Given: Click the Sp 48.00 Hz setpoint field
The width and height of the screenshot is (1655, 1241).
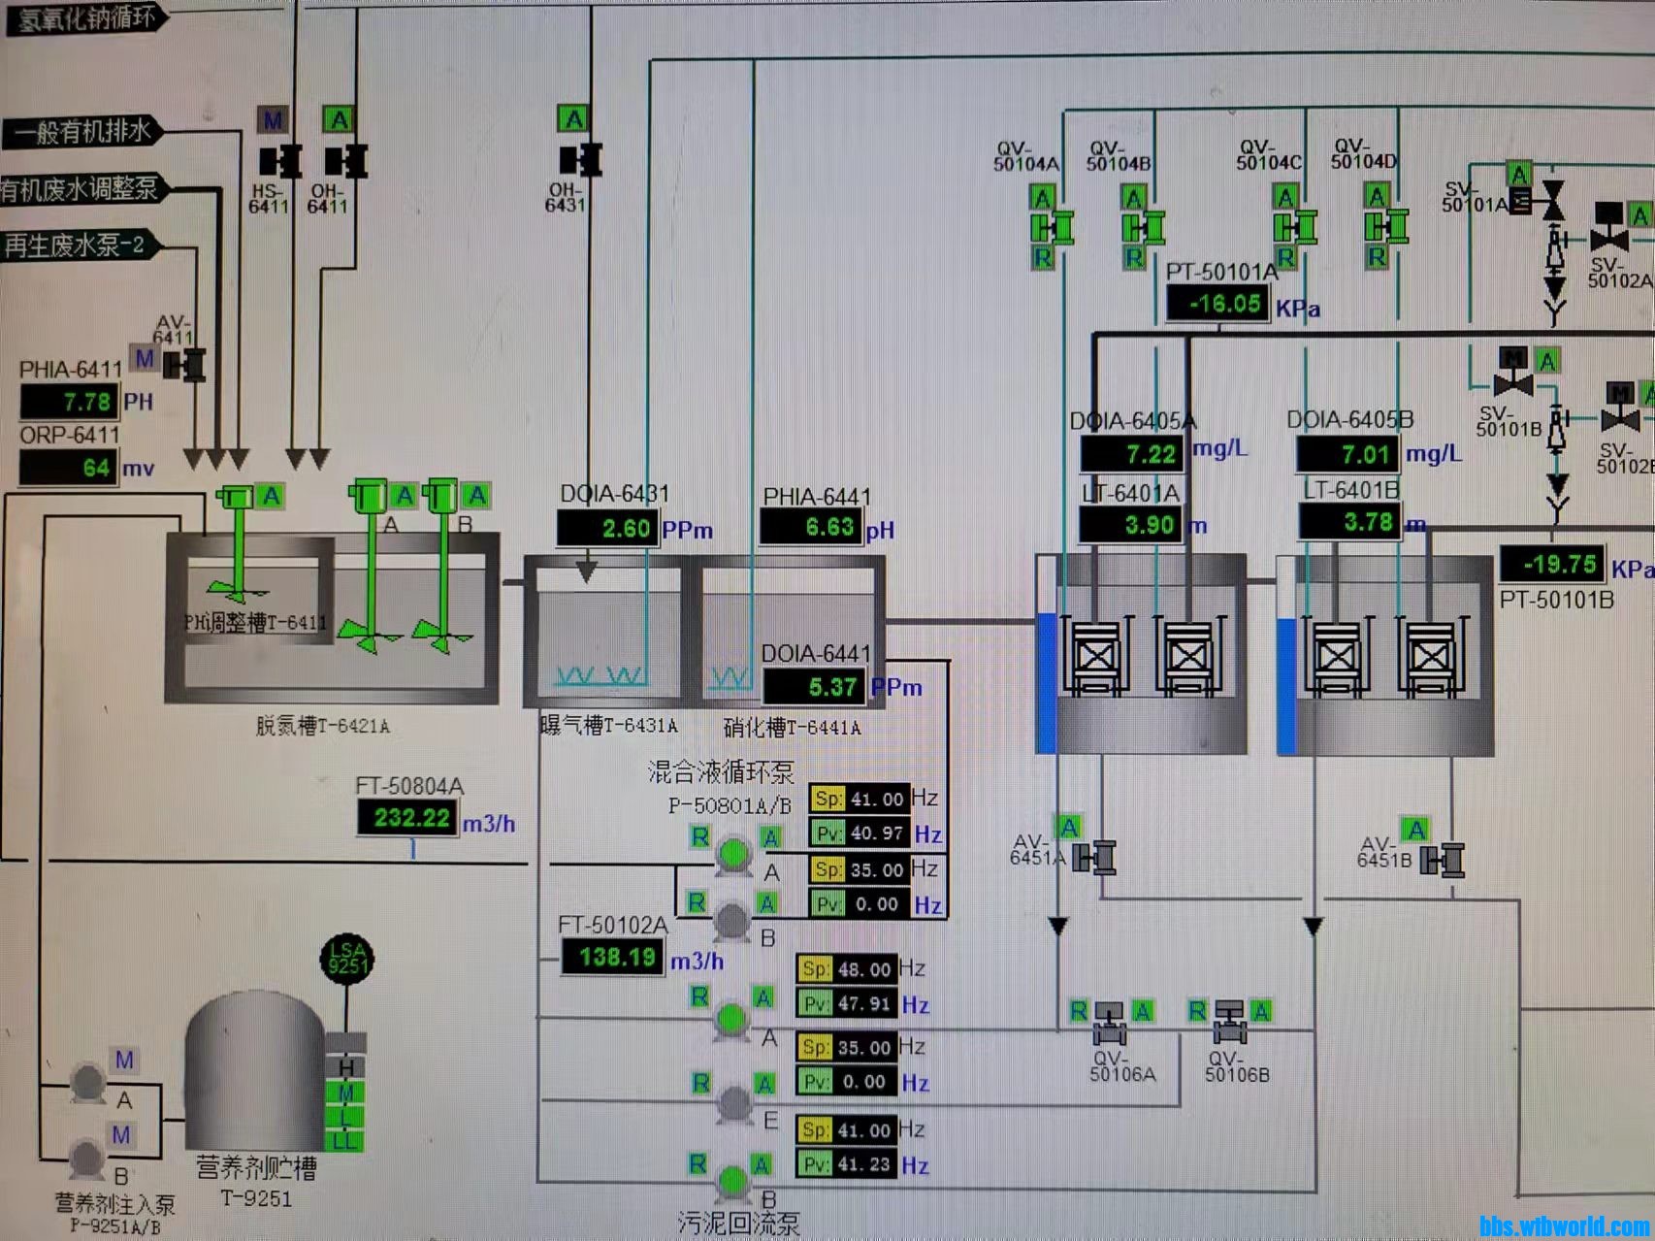Looking at the screenshot, I should (854, 968).
